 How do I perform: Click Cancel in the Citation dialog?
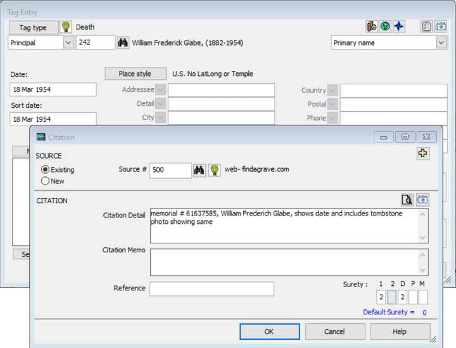[x=334, y=332]
